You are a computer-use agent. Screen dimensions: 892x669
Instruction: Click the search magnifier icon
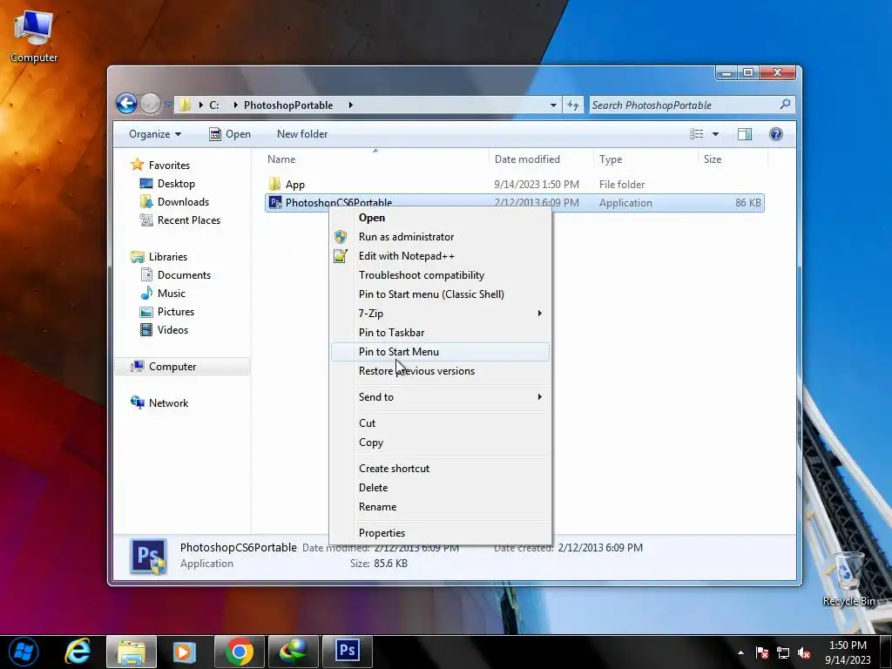coord(785,105)
